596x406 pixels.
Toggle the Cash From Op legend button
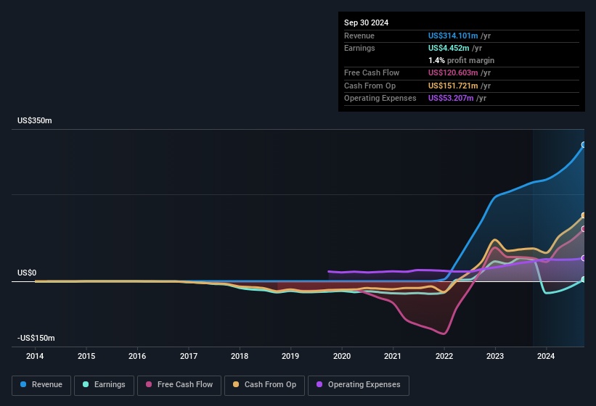pyautogui.click(x=264, y=385)
